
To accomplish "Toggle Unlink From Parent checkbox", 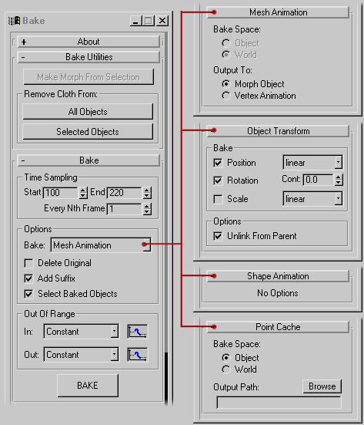I will [218, 236].
